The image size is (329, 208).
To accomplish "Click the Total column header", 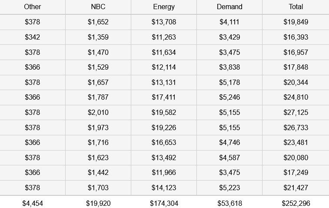I will 296,7.
